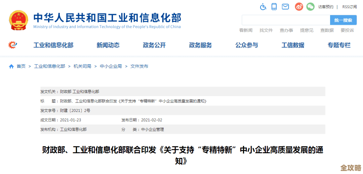Select 发布日期 value 2021-02-02
This screenshot has width=363, height=174.
(152, 120)
